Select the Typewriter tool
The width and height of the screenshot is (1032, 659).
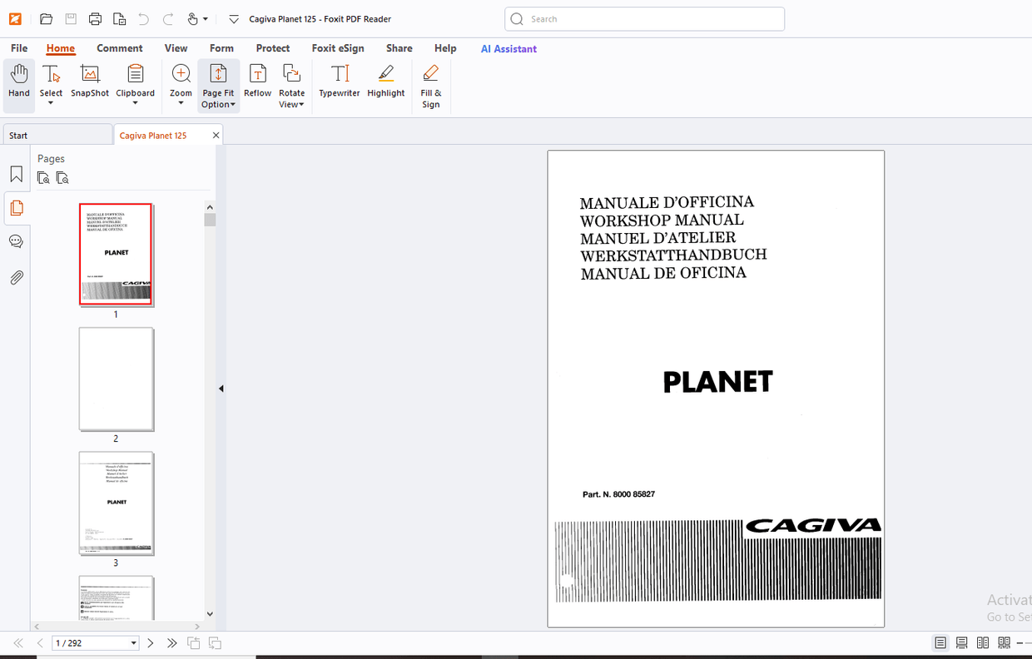pyautogui.click(x=339, y=83)
